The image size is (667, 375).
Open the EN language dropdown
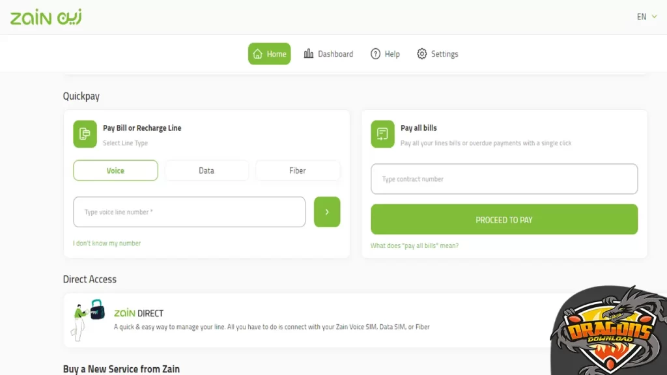coord(646,17)
